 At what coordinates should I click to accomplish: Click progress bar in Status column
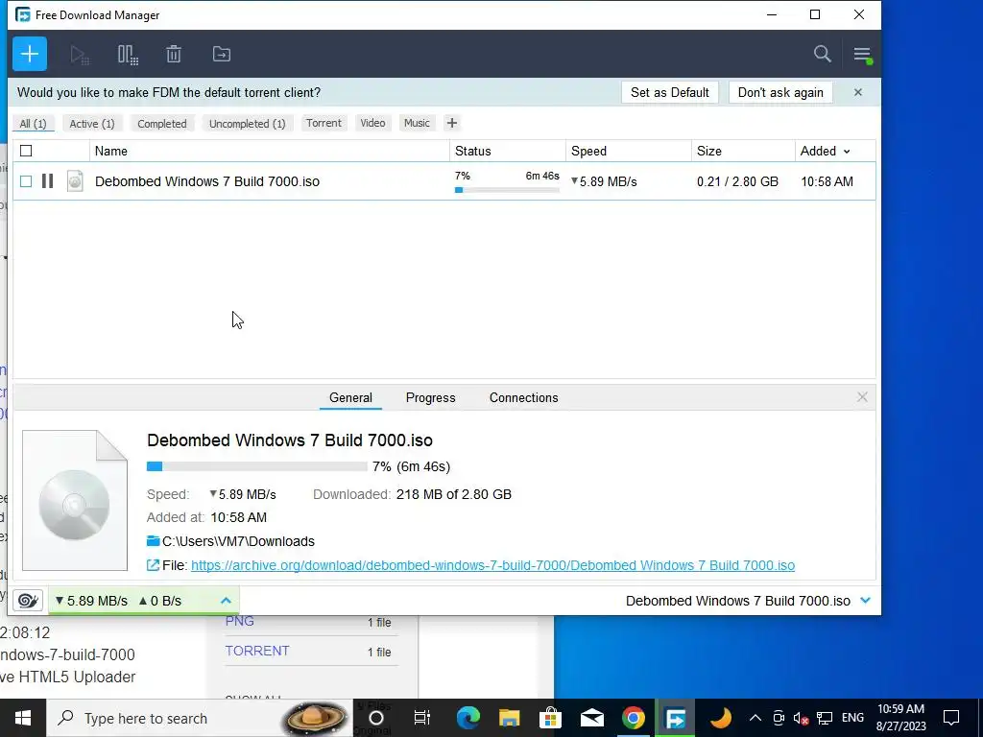507,190
